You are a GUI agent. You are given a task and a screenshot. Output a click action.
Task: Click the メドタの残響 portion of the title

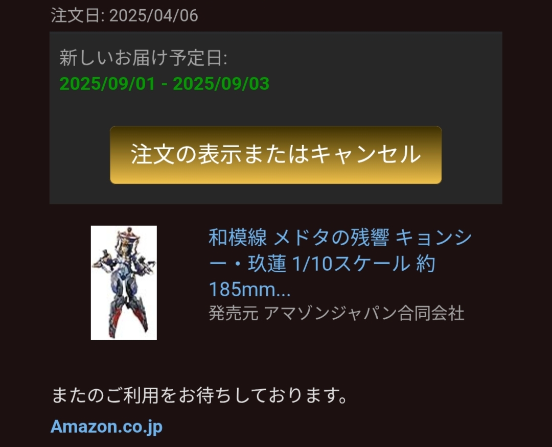[331, 238]
